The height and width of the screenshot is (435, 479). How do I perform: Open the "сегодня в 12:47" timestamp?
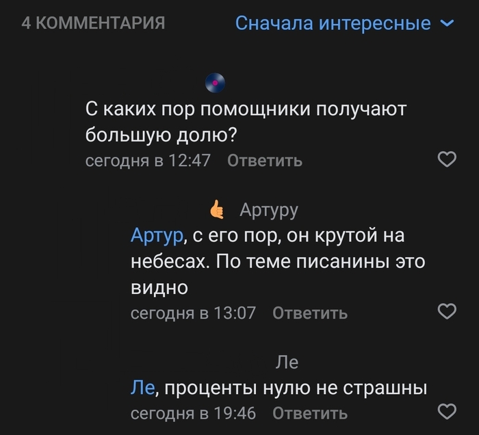coord(148,161)
